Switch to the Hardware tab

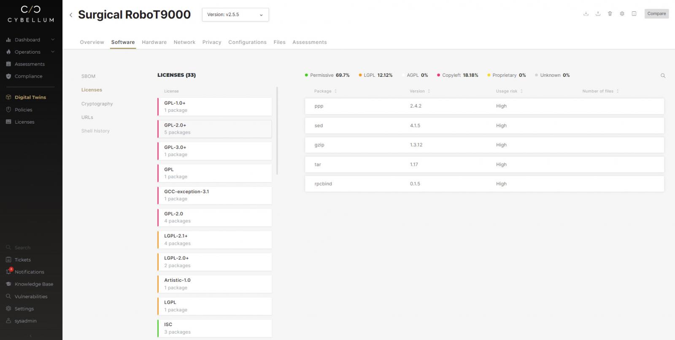[x=154, y=42]
